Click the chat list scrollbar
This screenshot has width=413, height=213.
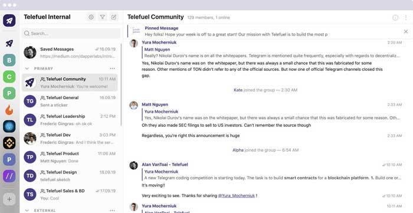coord(121,84)
